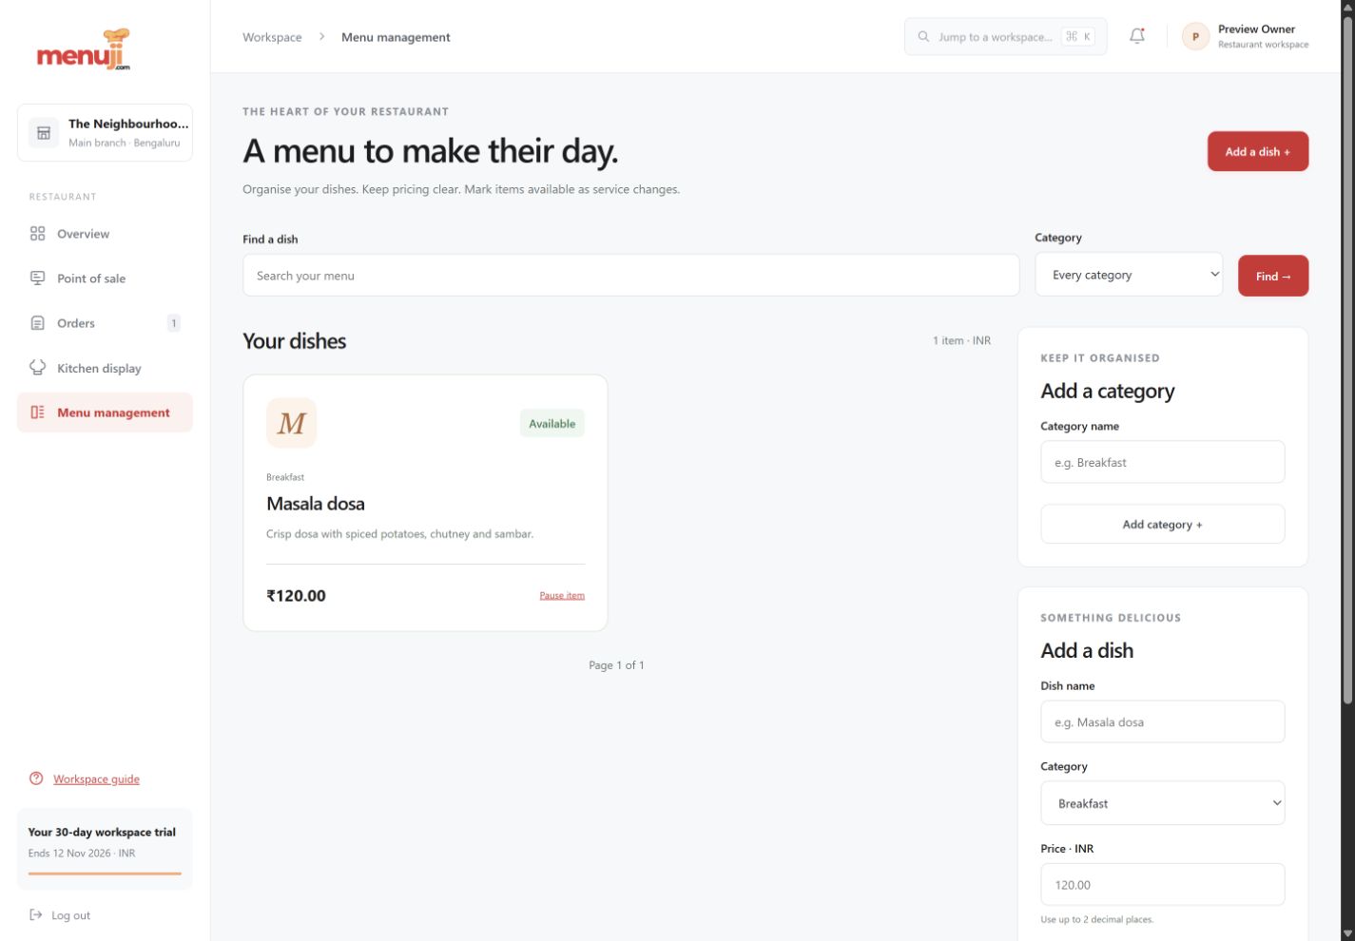Focus the Category name field

[1163, 462]
